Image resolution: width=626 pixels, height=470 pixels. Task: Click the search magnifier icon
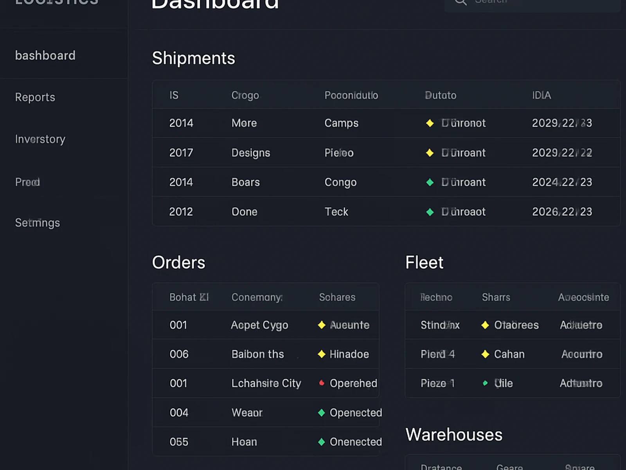461,2
